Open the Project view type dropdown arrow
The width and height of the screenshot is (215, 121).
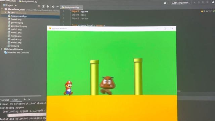[16, 5]
